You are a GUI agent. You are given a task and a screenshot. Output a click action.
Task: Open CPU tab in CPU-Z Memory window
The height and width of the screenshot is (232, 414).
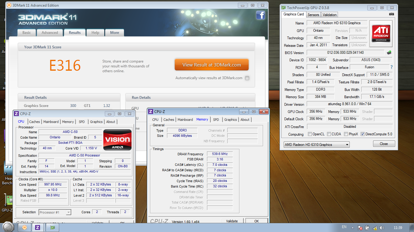click(155, 120)
